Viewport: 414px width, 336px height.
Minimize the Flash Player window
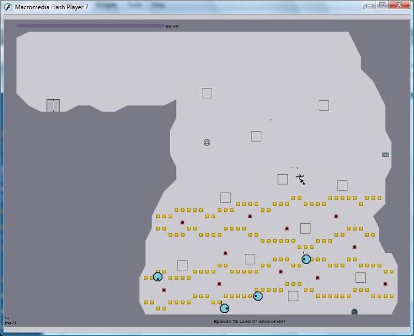click(x=369, y=5)
